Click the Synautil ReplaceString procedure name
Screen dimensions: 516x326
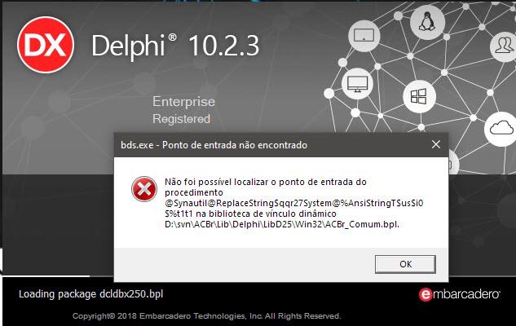tap(294, 208)
